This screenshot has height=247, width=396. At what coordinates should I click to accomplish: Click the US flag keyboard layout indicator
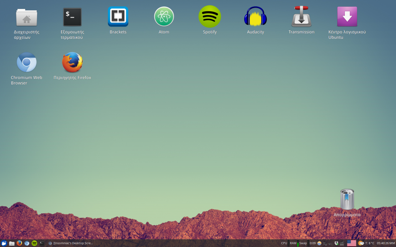pyautogui.click(x=351, y=243)
